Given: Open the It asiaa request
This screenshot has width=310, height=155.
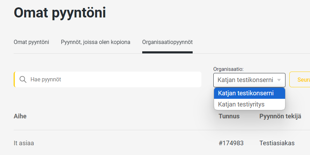Looking at the screenshot, I should [x=24, y=143].
